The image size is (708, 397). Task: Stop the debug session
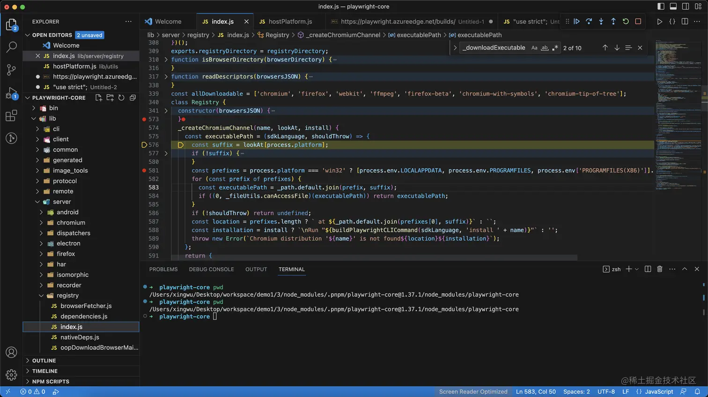pyautogui.click(x=638, y=22)
